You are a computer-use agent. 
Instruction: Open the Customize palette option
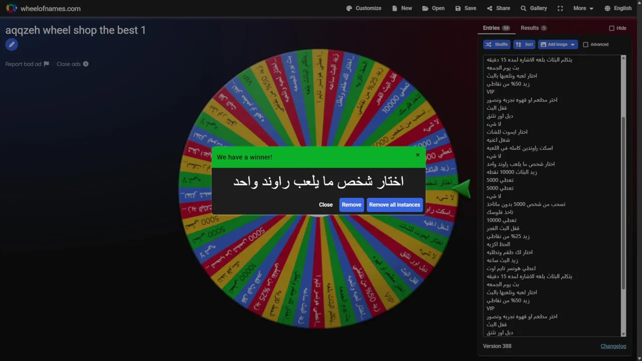(x=364, y=8)
